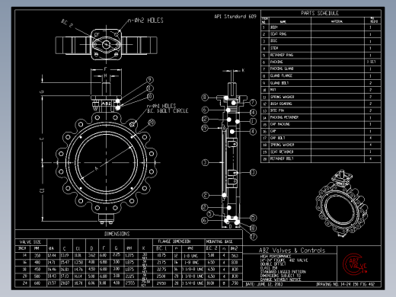Click the 'SEAT RING' parts row

pos(321,34)
